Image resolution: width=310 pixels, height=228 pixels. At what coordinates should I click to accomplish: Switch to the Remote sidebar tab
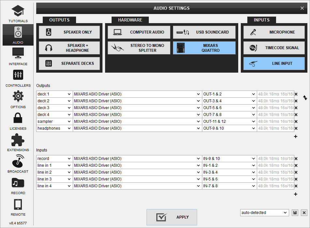pyautogui.click(x=18, y=207)
